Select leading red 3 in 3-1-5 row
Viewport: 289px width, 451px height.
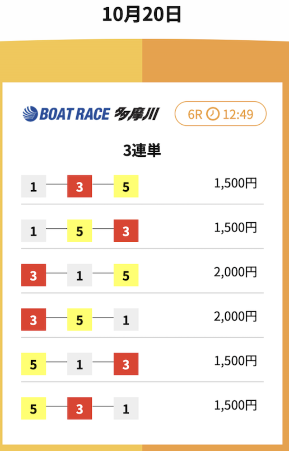tap(33, 275)
